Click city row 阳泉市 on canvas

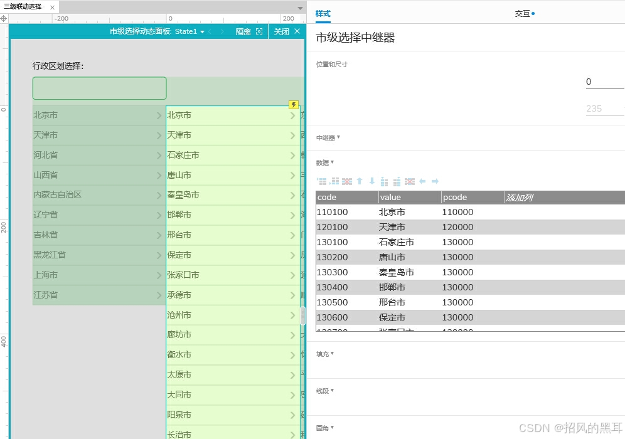click(233, 415)
